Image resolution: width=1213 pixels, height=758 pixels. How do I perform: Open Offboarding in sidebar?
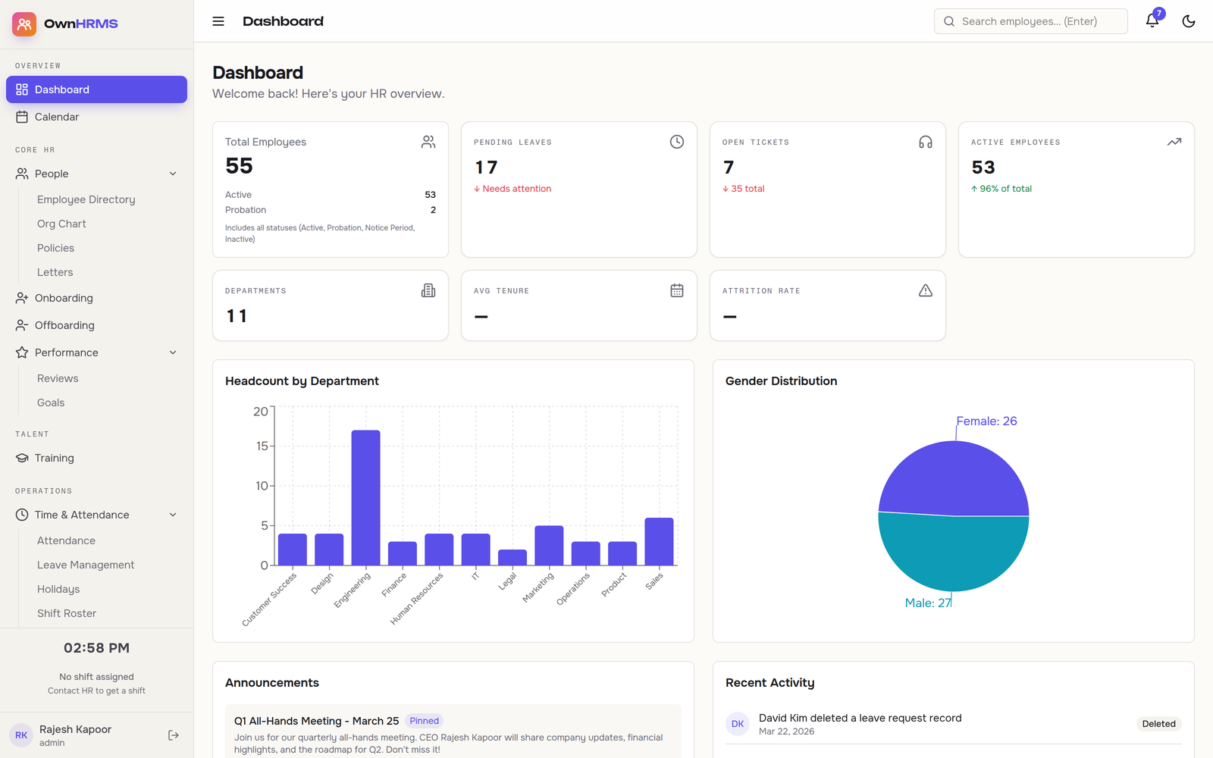pos(96,325)
